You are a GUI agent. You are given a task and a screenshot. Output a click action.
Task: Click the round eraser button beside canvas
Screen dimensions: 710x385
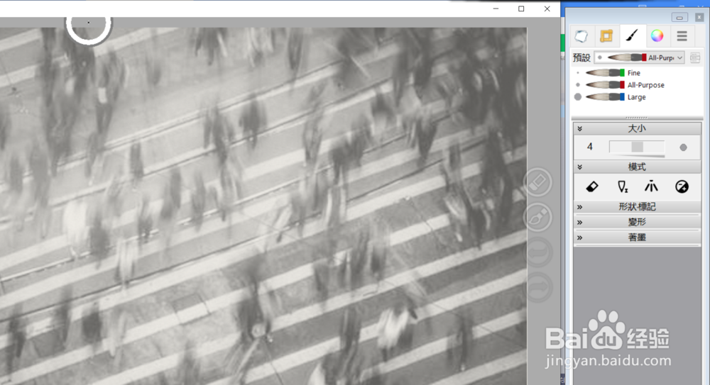(x=537, y=182)
